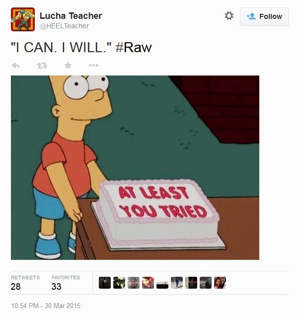Open the second liker avatar
303x318 pixels.
click(119, 283)
